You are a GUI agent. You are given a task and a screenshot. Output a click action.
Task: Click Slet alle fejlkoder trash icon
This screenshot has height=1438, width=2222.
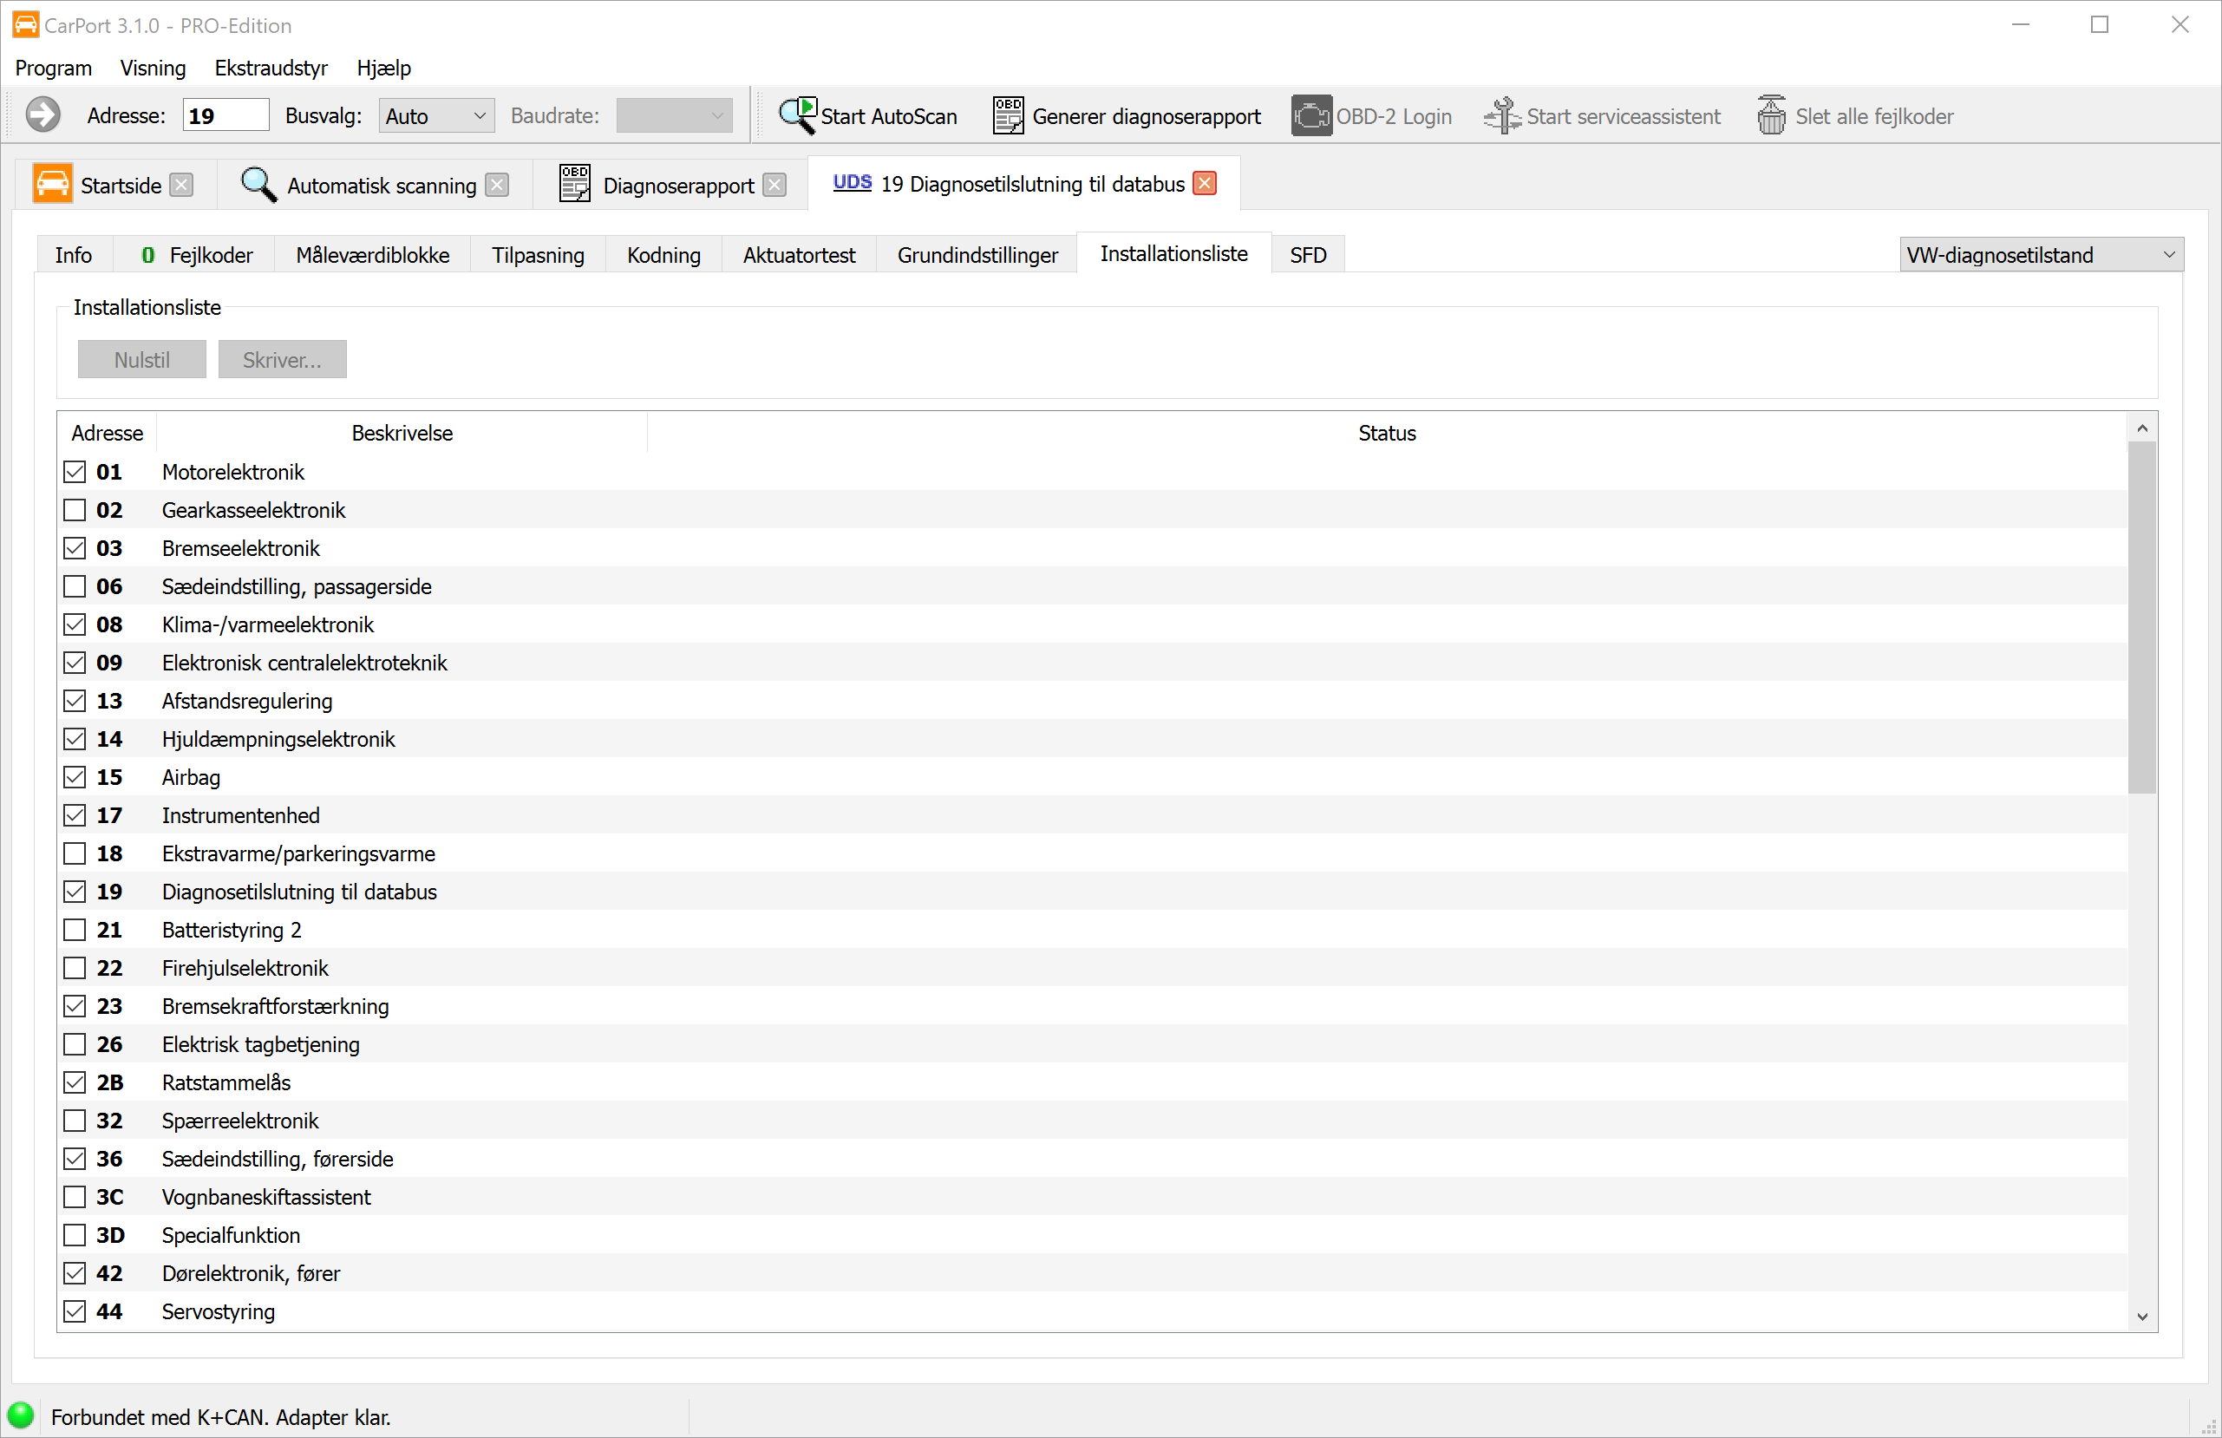[x=1770, y=116]
